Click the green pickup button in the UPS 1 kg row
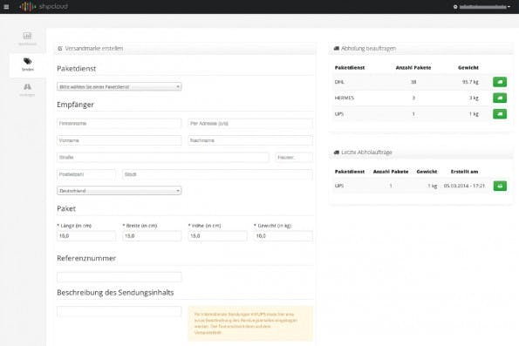The height and width of the screenshot is (346, 519). (500, 114)
